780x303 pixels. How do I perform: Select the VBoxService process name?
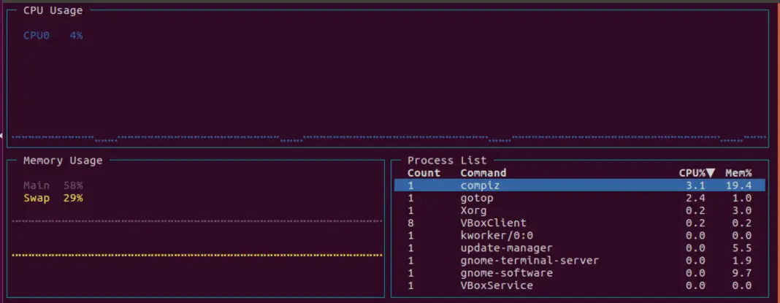click(x=497, y=285)
